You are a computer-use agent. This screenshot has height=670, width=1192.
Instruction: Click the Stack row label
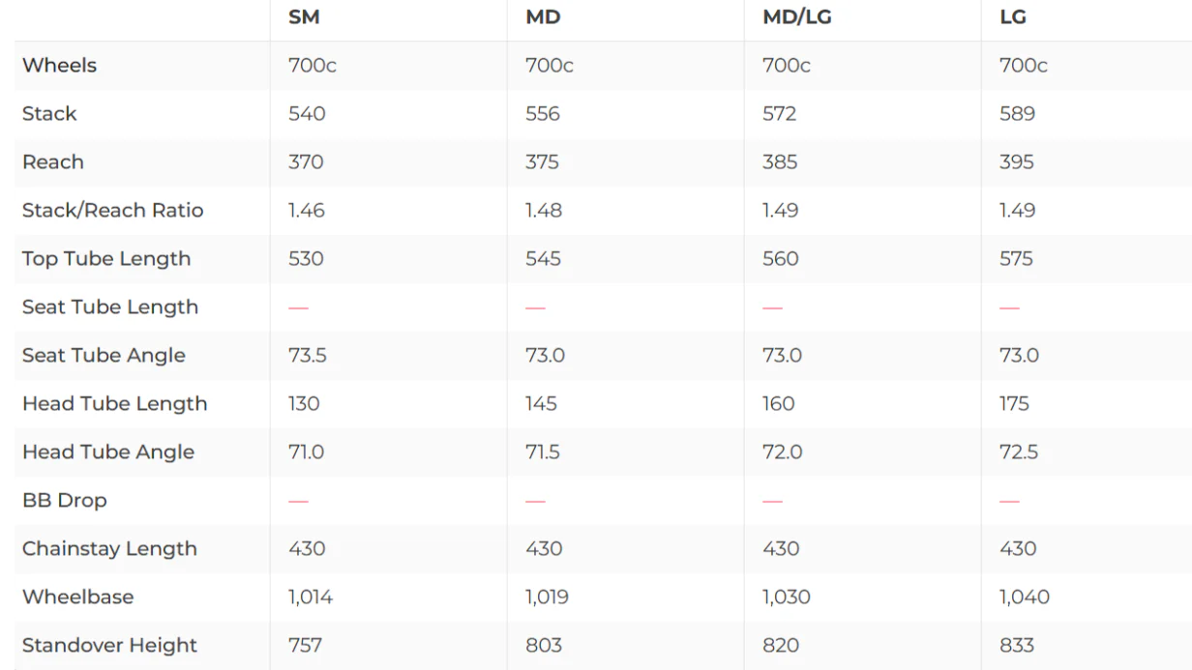coord(49,113)
